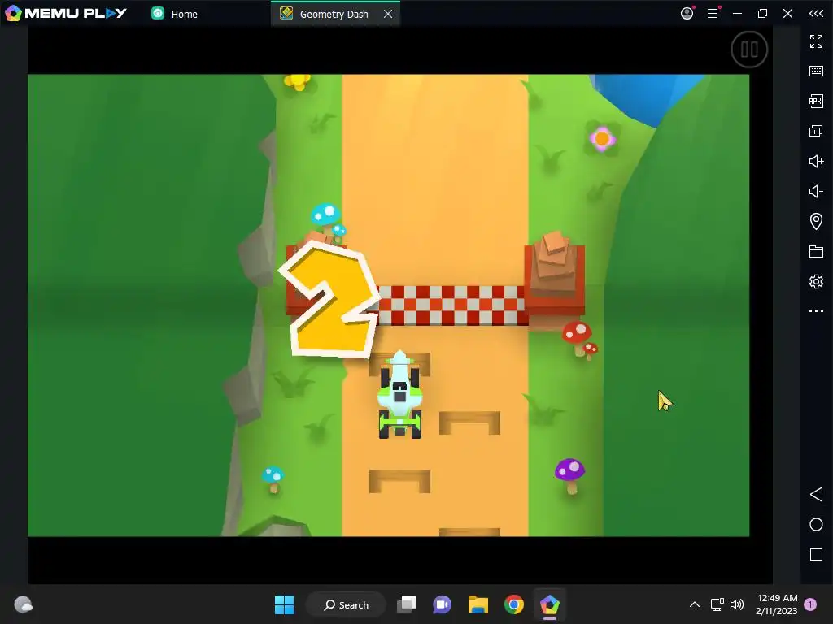
Task: Open MEmu settings gear icon
Action: pos(816,281)
